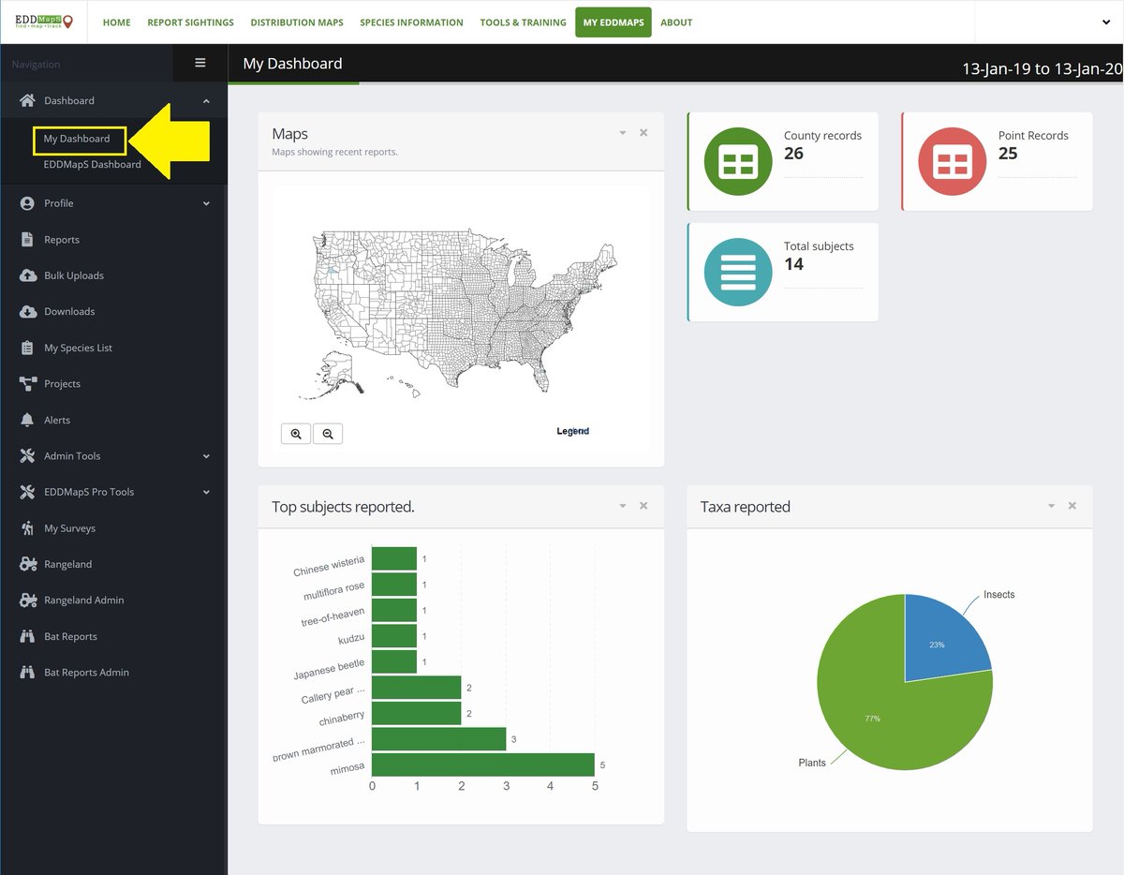
Task: Click the My Species List clipboard icon
Action: (x=27, y=348)
